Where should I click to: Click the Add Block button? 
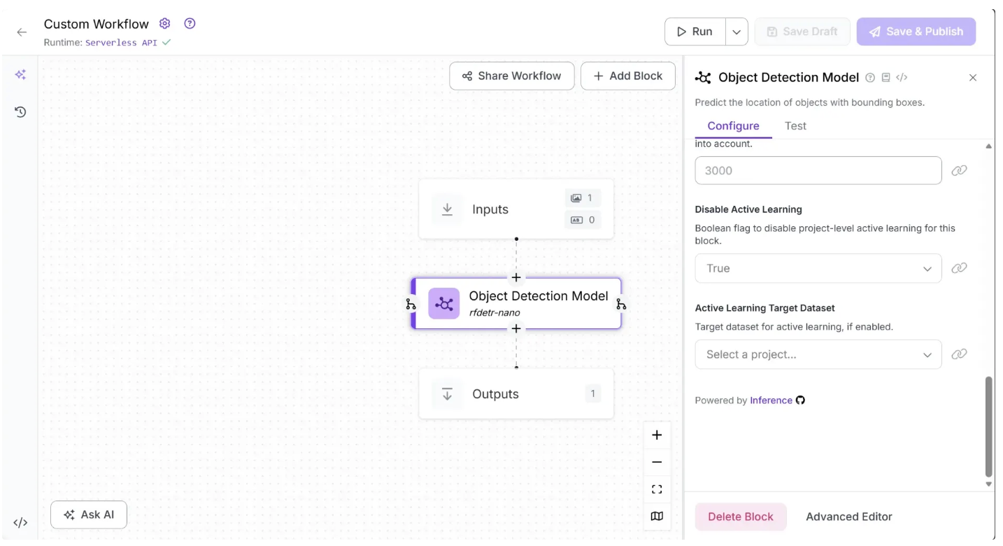click(x=627, y=76)
